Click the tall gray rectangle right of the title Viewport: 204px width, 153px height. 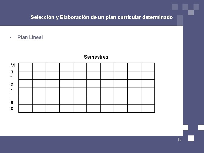(180, 20)
